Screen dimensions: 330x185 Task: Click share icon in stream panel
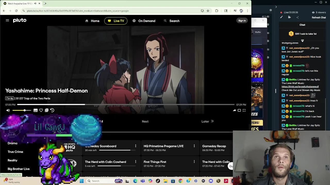tap(298, 17)
